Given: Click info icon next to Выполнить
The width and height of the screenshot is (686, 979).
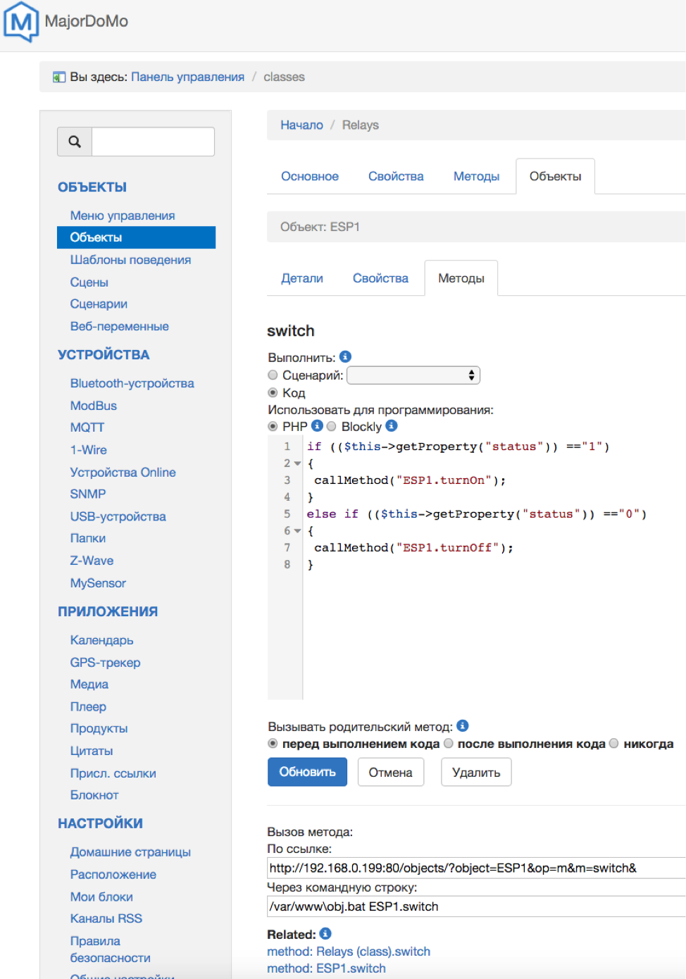Looking at the screenshot, I should 345,357.
